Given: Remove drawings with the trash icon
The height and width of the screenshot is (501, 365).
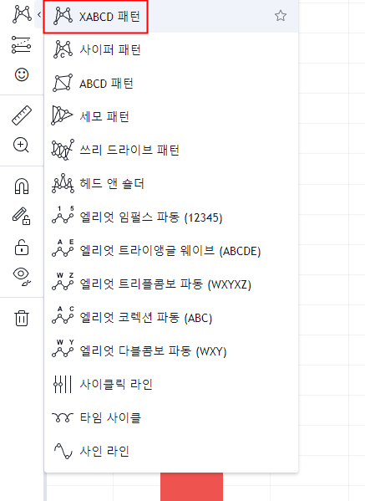Looking at the screenshot, I should pos(22,318).
